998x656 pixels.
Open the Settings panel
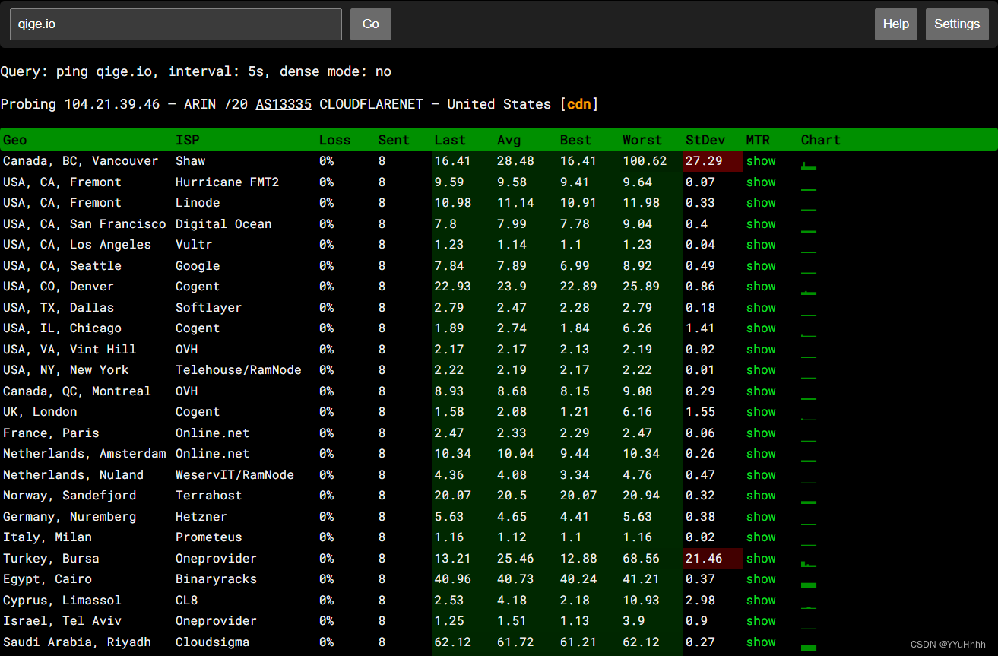(957, 24)
